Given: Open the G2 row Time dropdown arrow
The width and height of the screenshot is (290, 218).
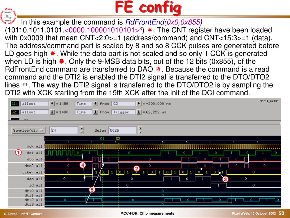Looking at the screenshot, I should 95,112.
